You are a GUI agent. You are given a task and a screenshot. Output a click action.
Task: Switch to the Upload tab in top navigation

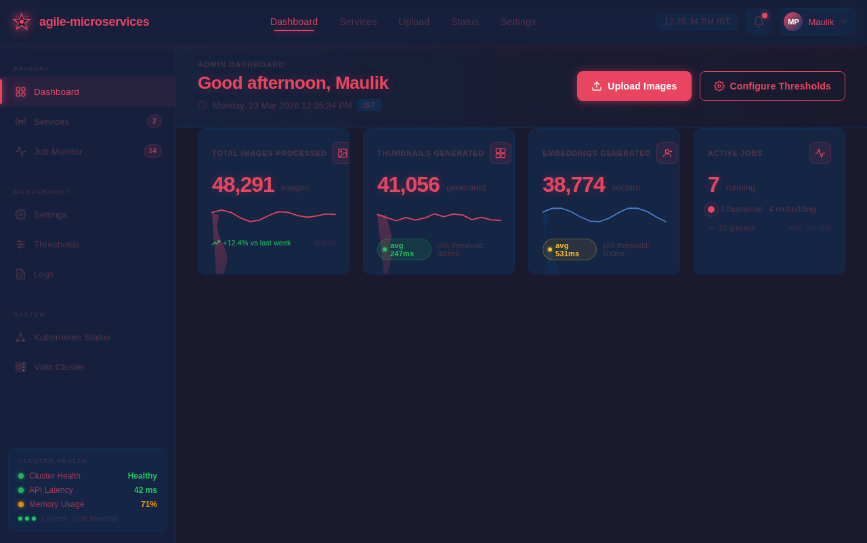pyautogui.click(x=413, y=21)
